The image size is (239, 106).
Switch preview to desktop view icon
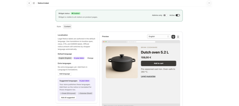tap(173, 37)
